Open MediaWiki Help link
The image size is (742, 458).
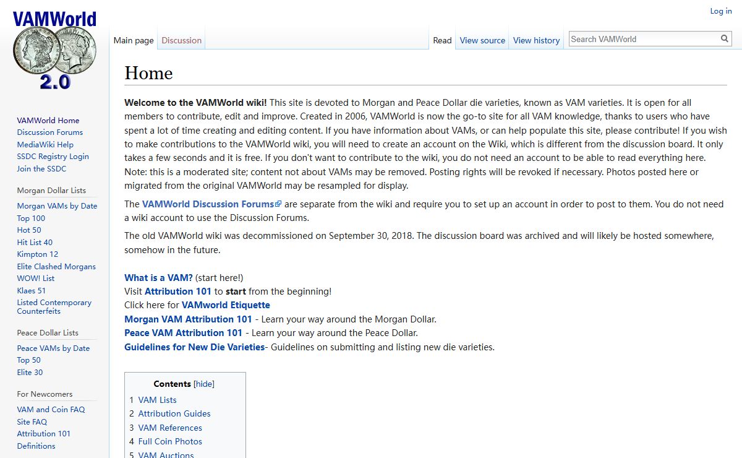[x=45, y=144]
